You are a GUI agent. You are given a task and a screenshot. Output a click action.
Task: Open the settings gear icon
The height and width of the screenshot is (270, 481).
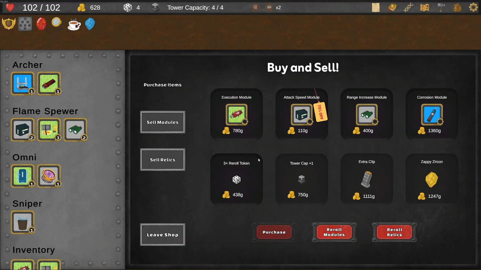click(473, 7)
